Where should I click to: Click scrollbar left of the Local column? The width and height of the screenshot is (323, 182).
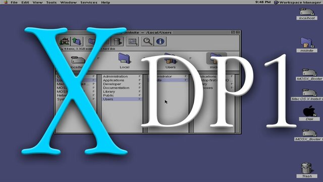click(99, 104)
